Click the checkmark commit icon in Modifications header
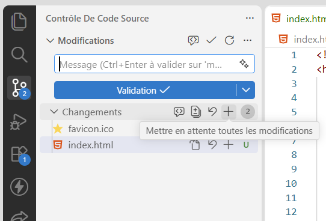Image resolution: width=326 pixels, height=221 pixels. [x=211, y=40]
